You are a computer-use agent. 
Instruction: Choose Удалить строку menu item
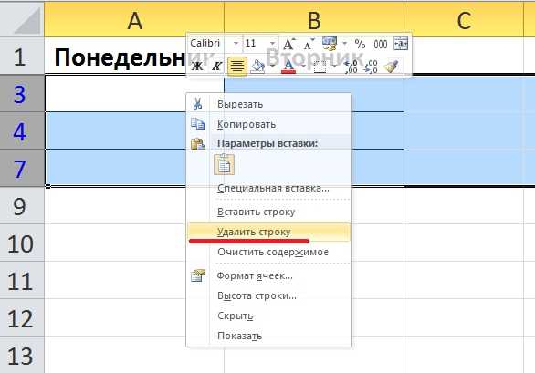pos(268,232)
